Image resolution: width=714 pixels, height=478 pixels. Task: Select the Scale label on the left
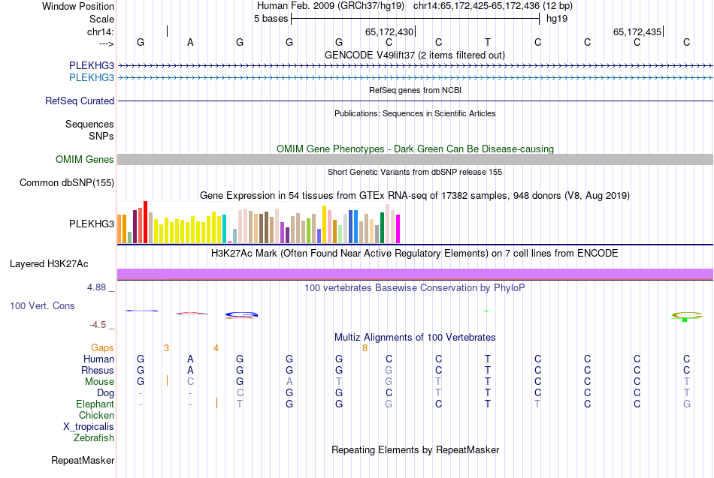point(101,19)
